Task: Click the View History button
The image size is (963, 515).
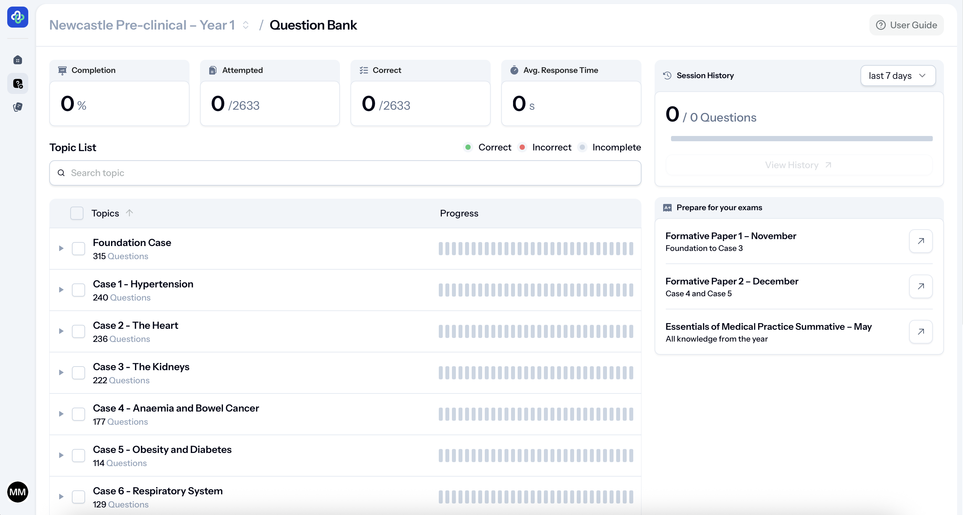Action: [798, 165]
